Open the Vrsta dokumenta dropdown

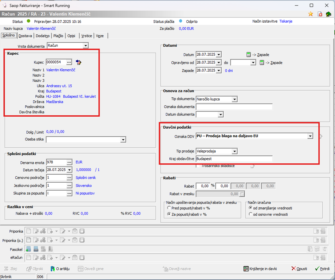point(86,46)
